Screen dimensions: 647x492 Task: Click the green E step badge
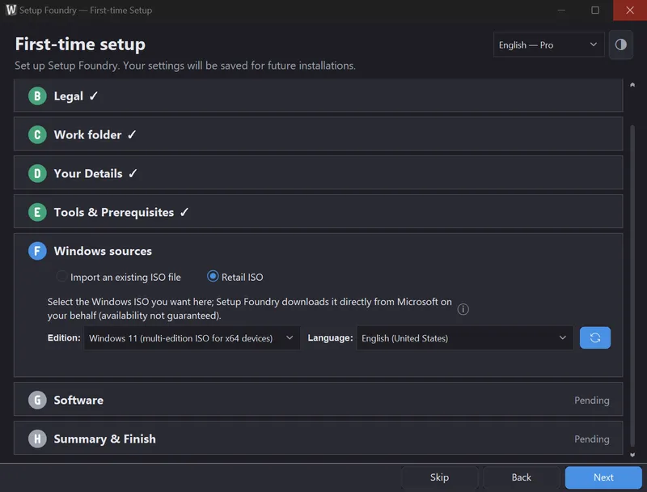37,212
